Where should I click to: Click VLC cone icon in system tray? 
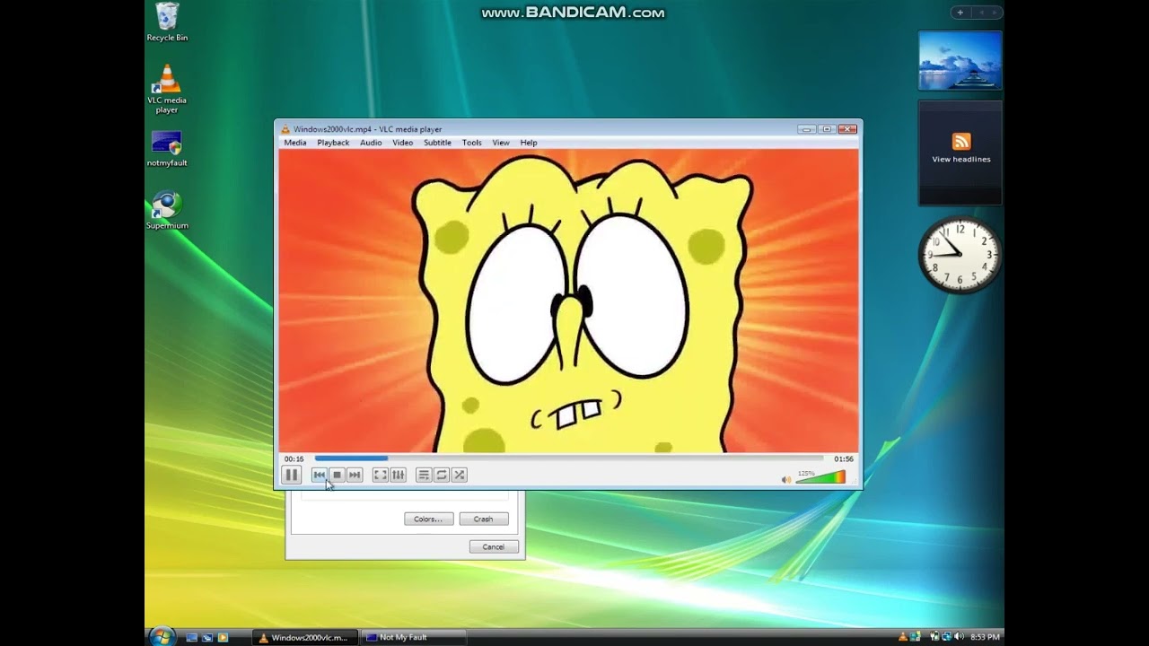[x=904, y=637]
